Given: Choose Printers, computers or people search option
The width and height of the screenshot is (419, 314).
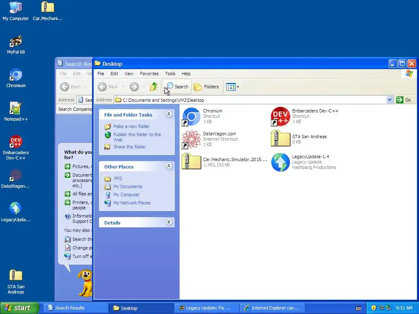Looking at the screenshot, I should [78, 205].
